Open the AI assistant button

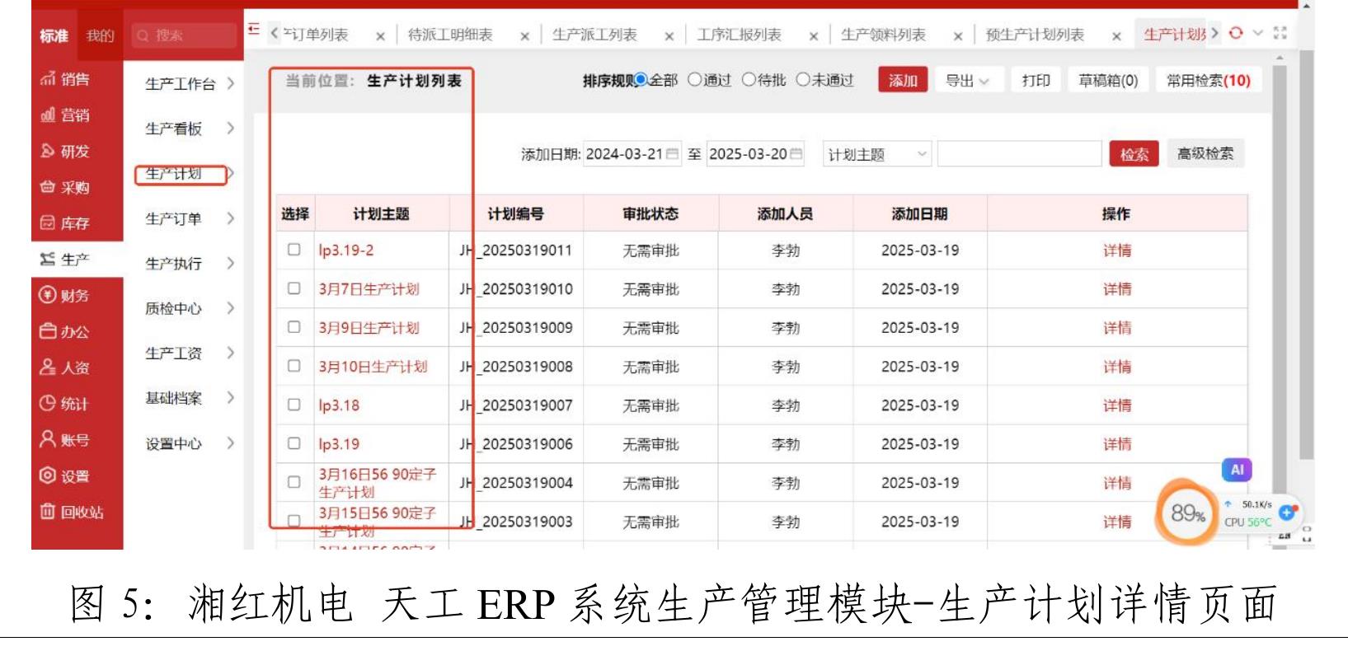point(1237,470)
